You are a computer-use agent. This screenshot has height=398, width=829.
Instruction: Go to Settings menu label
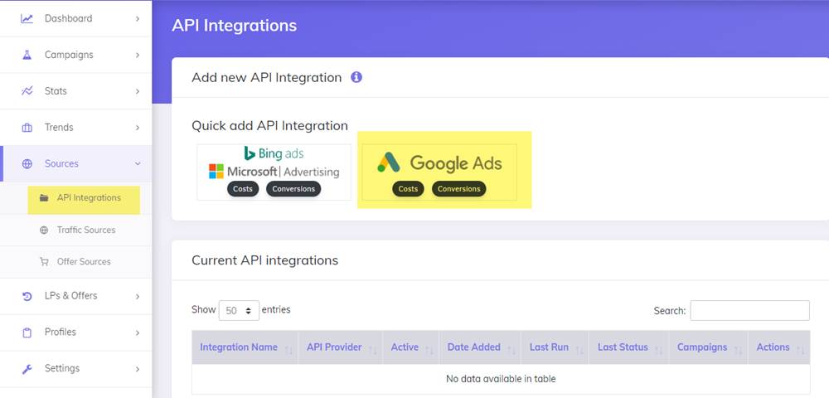62,368
